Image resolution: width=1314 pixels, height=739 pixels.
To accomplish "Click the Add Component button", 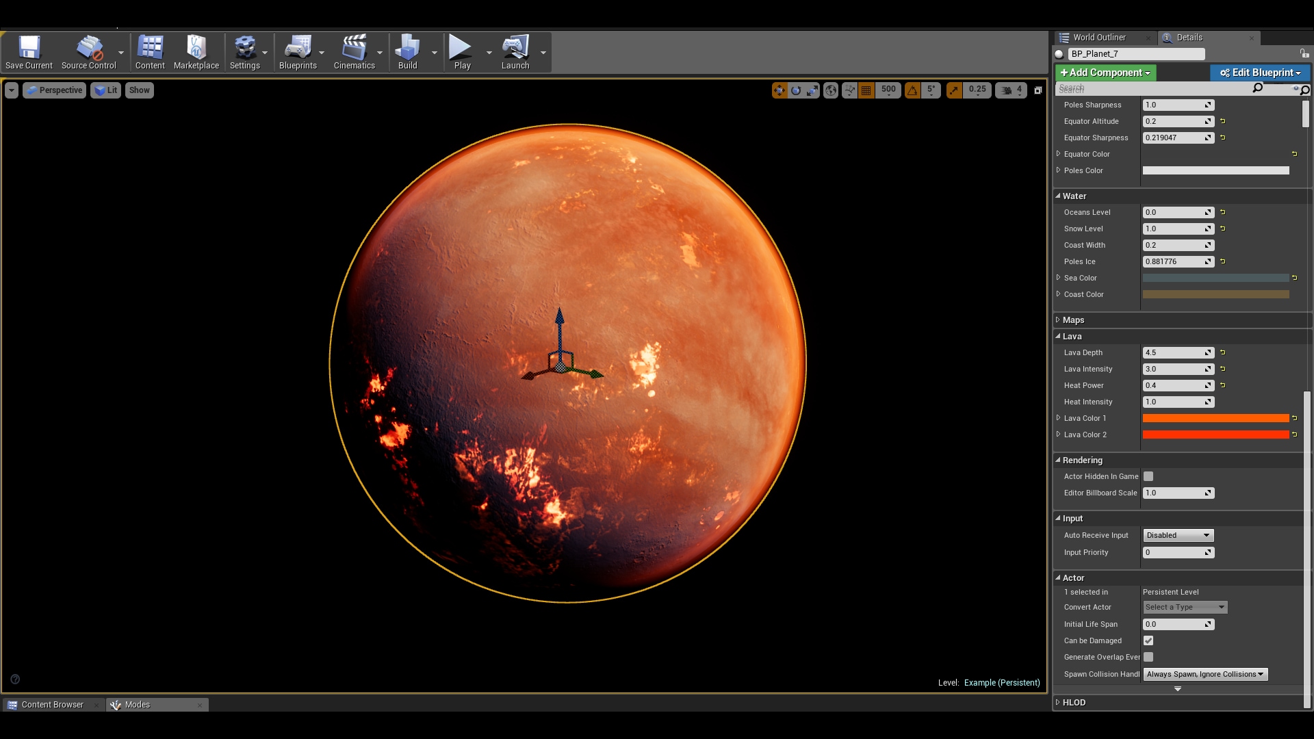I will point(1104,73).
